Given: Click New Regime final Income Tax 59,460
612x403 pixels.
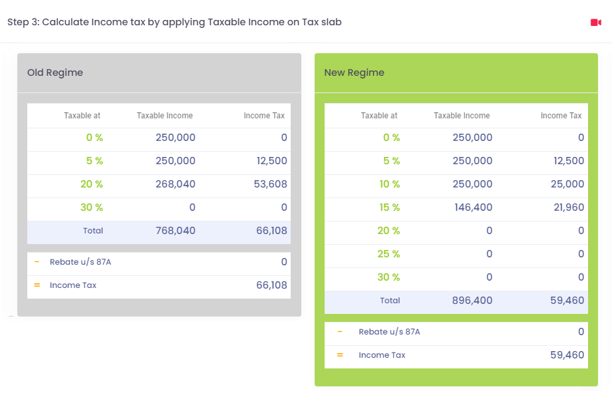Looking at the screenshot, I should [x=567, y=355].
